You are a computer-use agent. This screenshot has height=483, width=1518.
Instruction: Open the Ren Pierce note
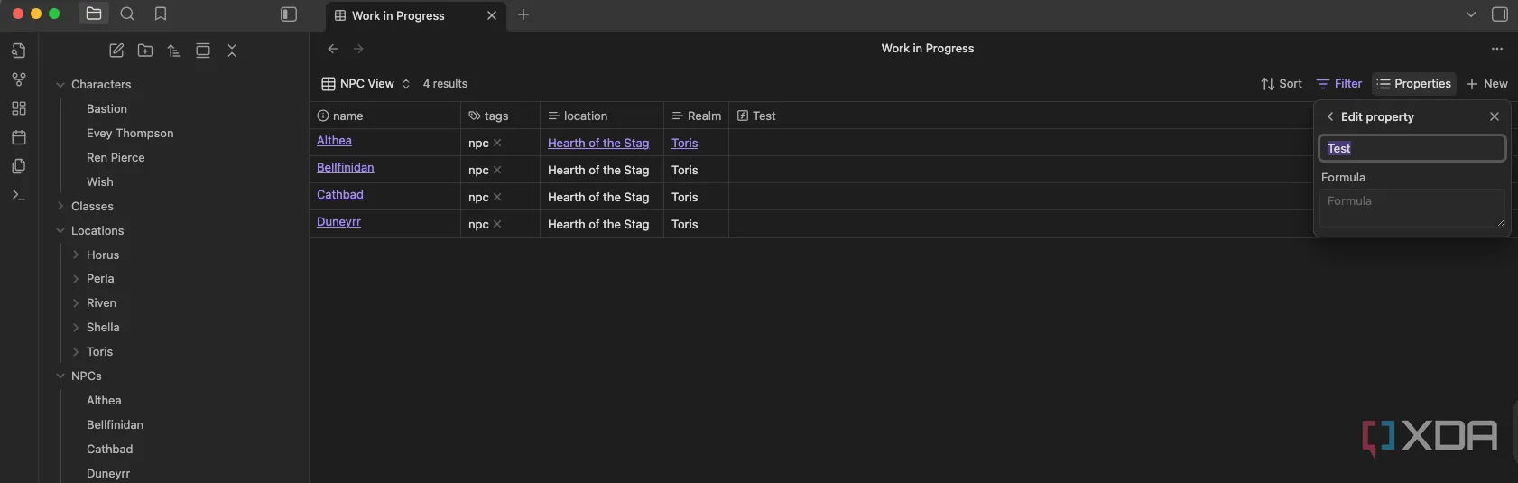pyautogui.click(x=116, y=158)
